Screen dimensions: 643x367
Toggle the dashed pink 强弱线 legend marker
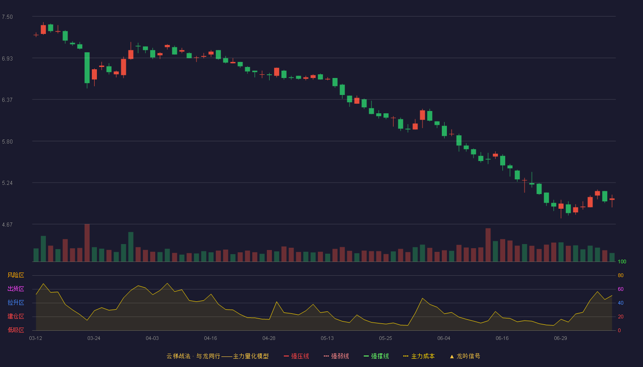(x=327, y=356)
